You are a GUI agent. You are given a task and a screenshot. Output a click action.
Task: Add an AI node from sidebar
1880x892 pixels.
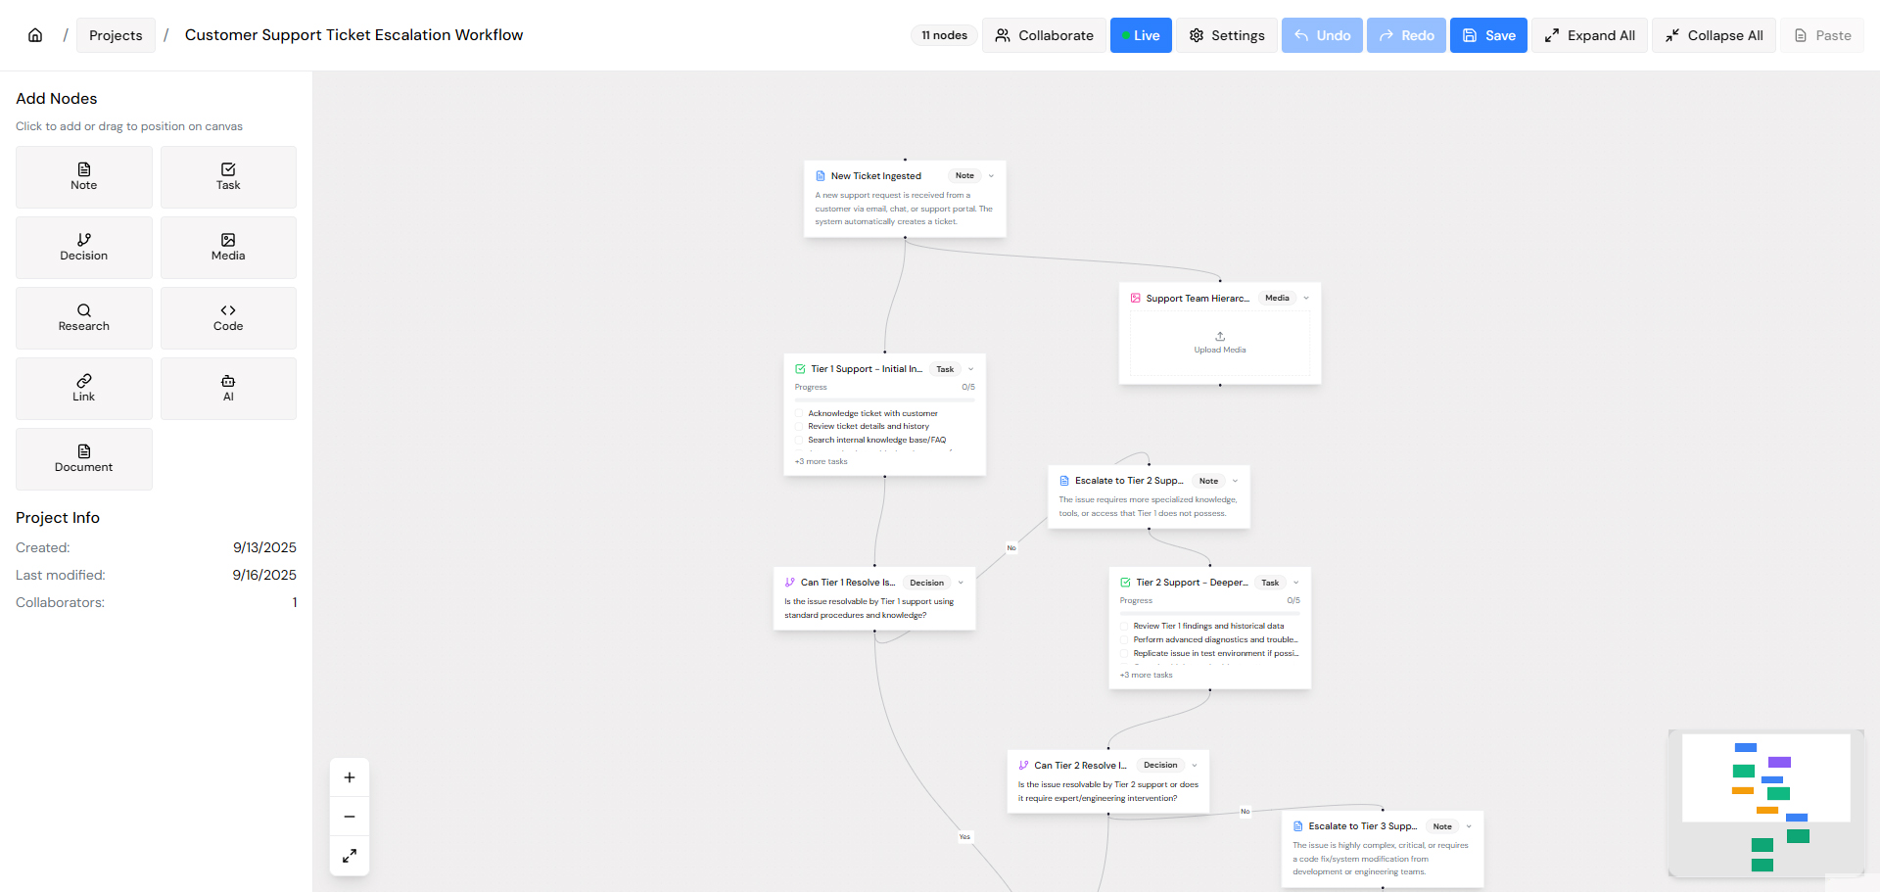pyautogui.click(x=228, y=389)
